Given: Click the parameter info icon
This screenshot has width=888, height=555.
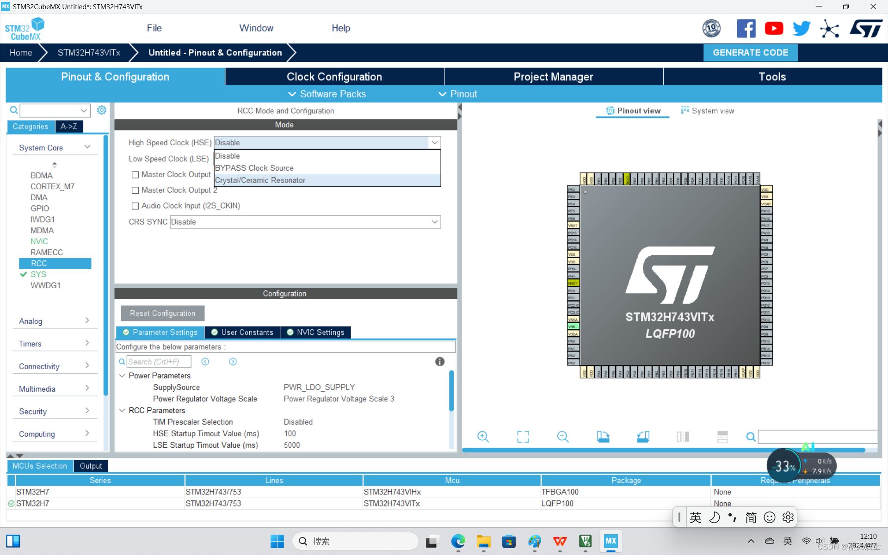Looking at the screenshot, I should [x=439, y=362].
